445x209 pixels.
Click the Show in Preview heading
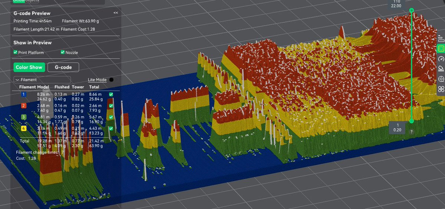pos(33,43)
